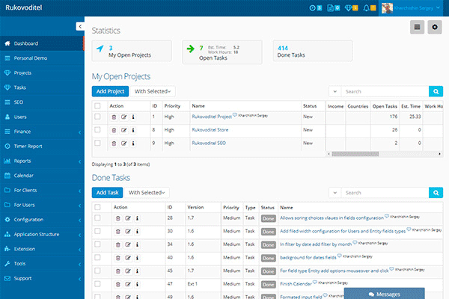Screen dimensions: 449x299
Task: Edit the Rukovoditel SEO project with pencil icon
Action: pos(124,142)
